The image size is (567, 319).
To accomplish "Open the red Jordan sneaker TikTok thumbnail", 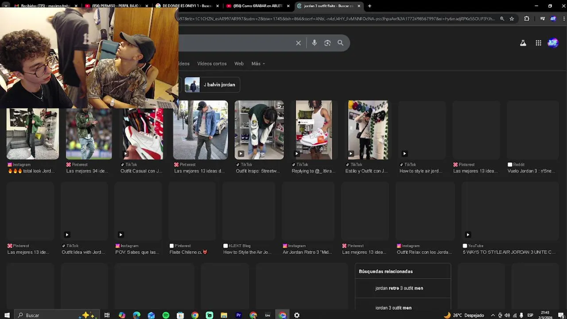I will [143, 134].
